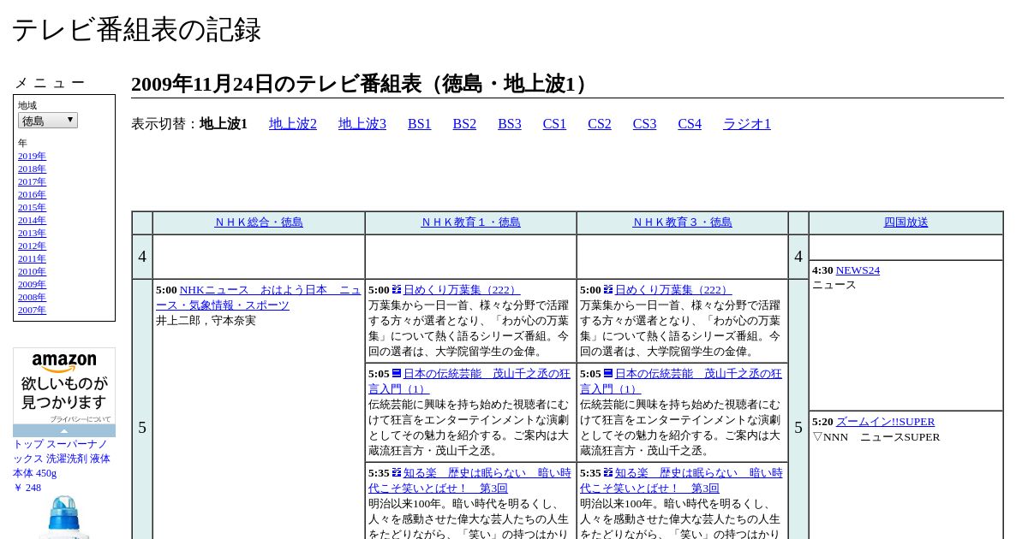This screenshot has width=1028, height=539.
Task: Click the ニュース description under NEWS24
Action: [834, 285]
